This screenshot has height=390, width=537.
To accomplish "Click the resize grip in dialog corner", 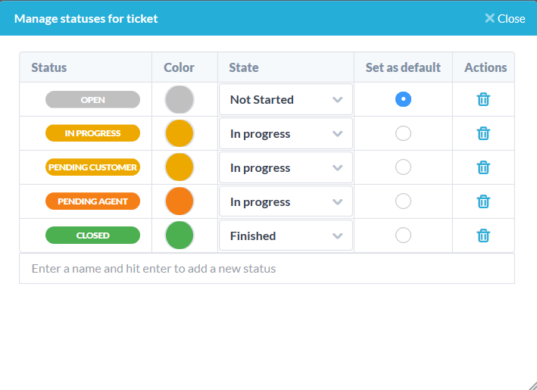I will pos(532,385).
